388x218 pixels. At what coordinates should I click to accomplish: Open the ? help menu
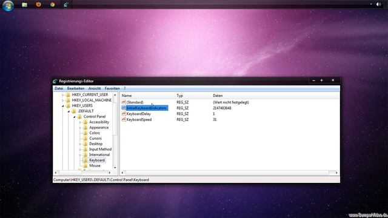[125, 88]
